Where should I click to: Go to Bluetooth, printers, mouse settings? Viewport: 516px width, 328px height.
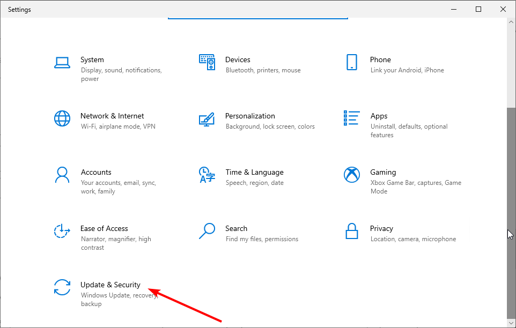pyautogui.click(x=263, y=70)
